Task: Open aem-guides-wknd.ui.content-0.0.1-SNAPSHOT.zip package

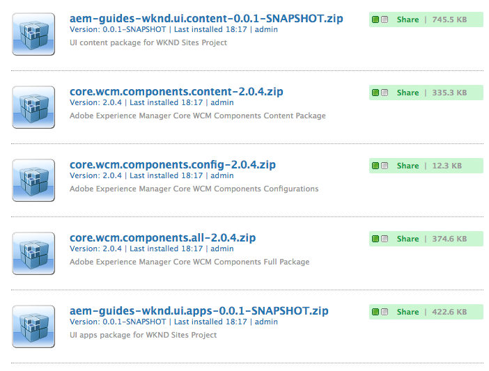Action: [206, 18]
